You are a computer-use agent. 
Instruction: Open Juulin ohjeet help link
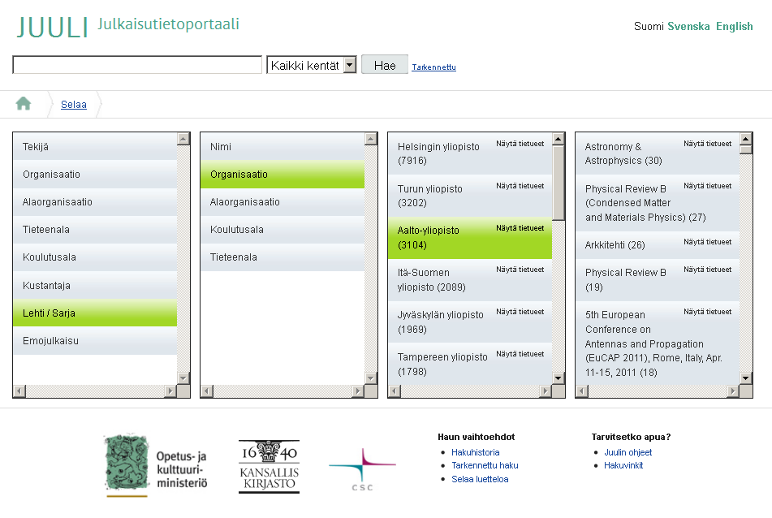tap(628, 452)
